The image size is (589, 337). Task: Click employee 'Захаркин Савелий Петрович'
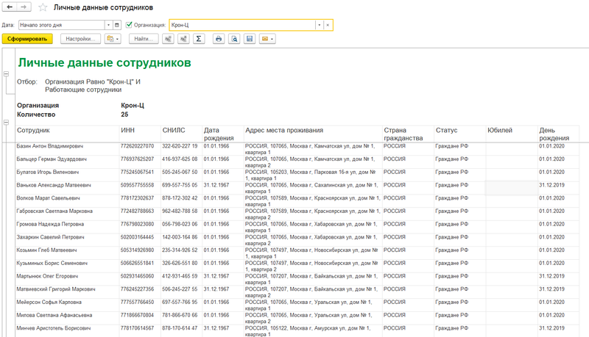pos(50,237)
